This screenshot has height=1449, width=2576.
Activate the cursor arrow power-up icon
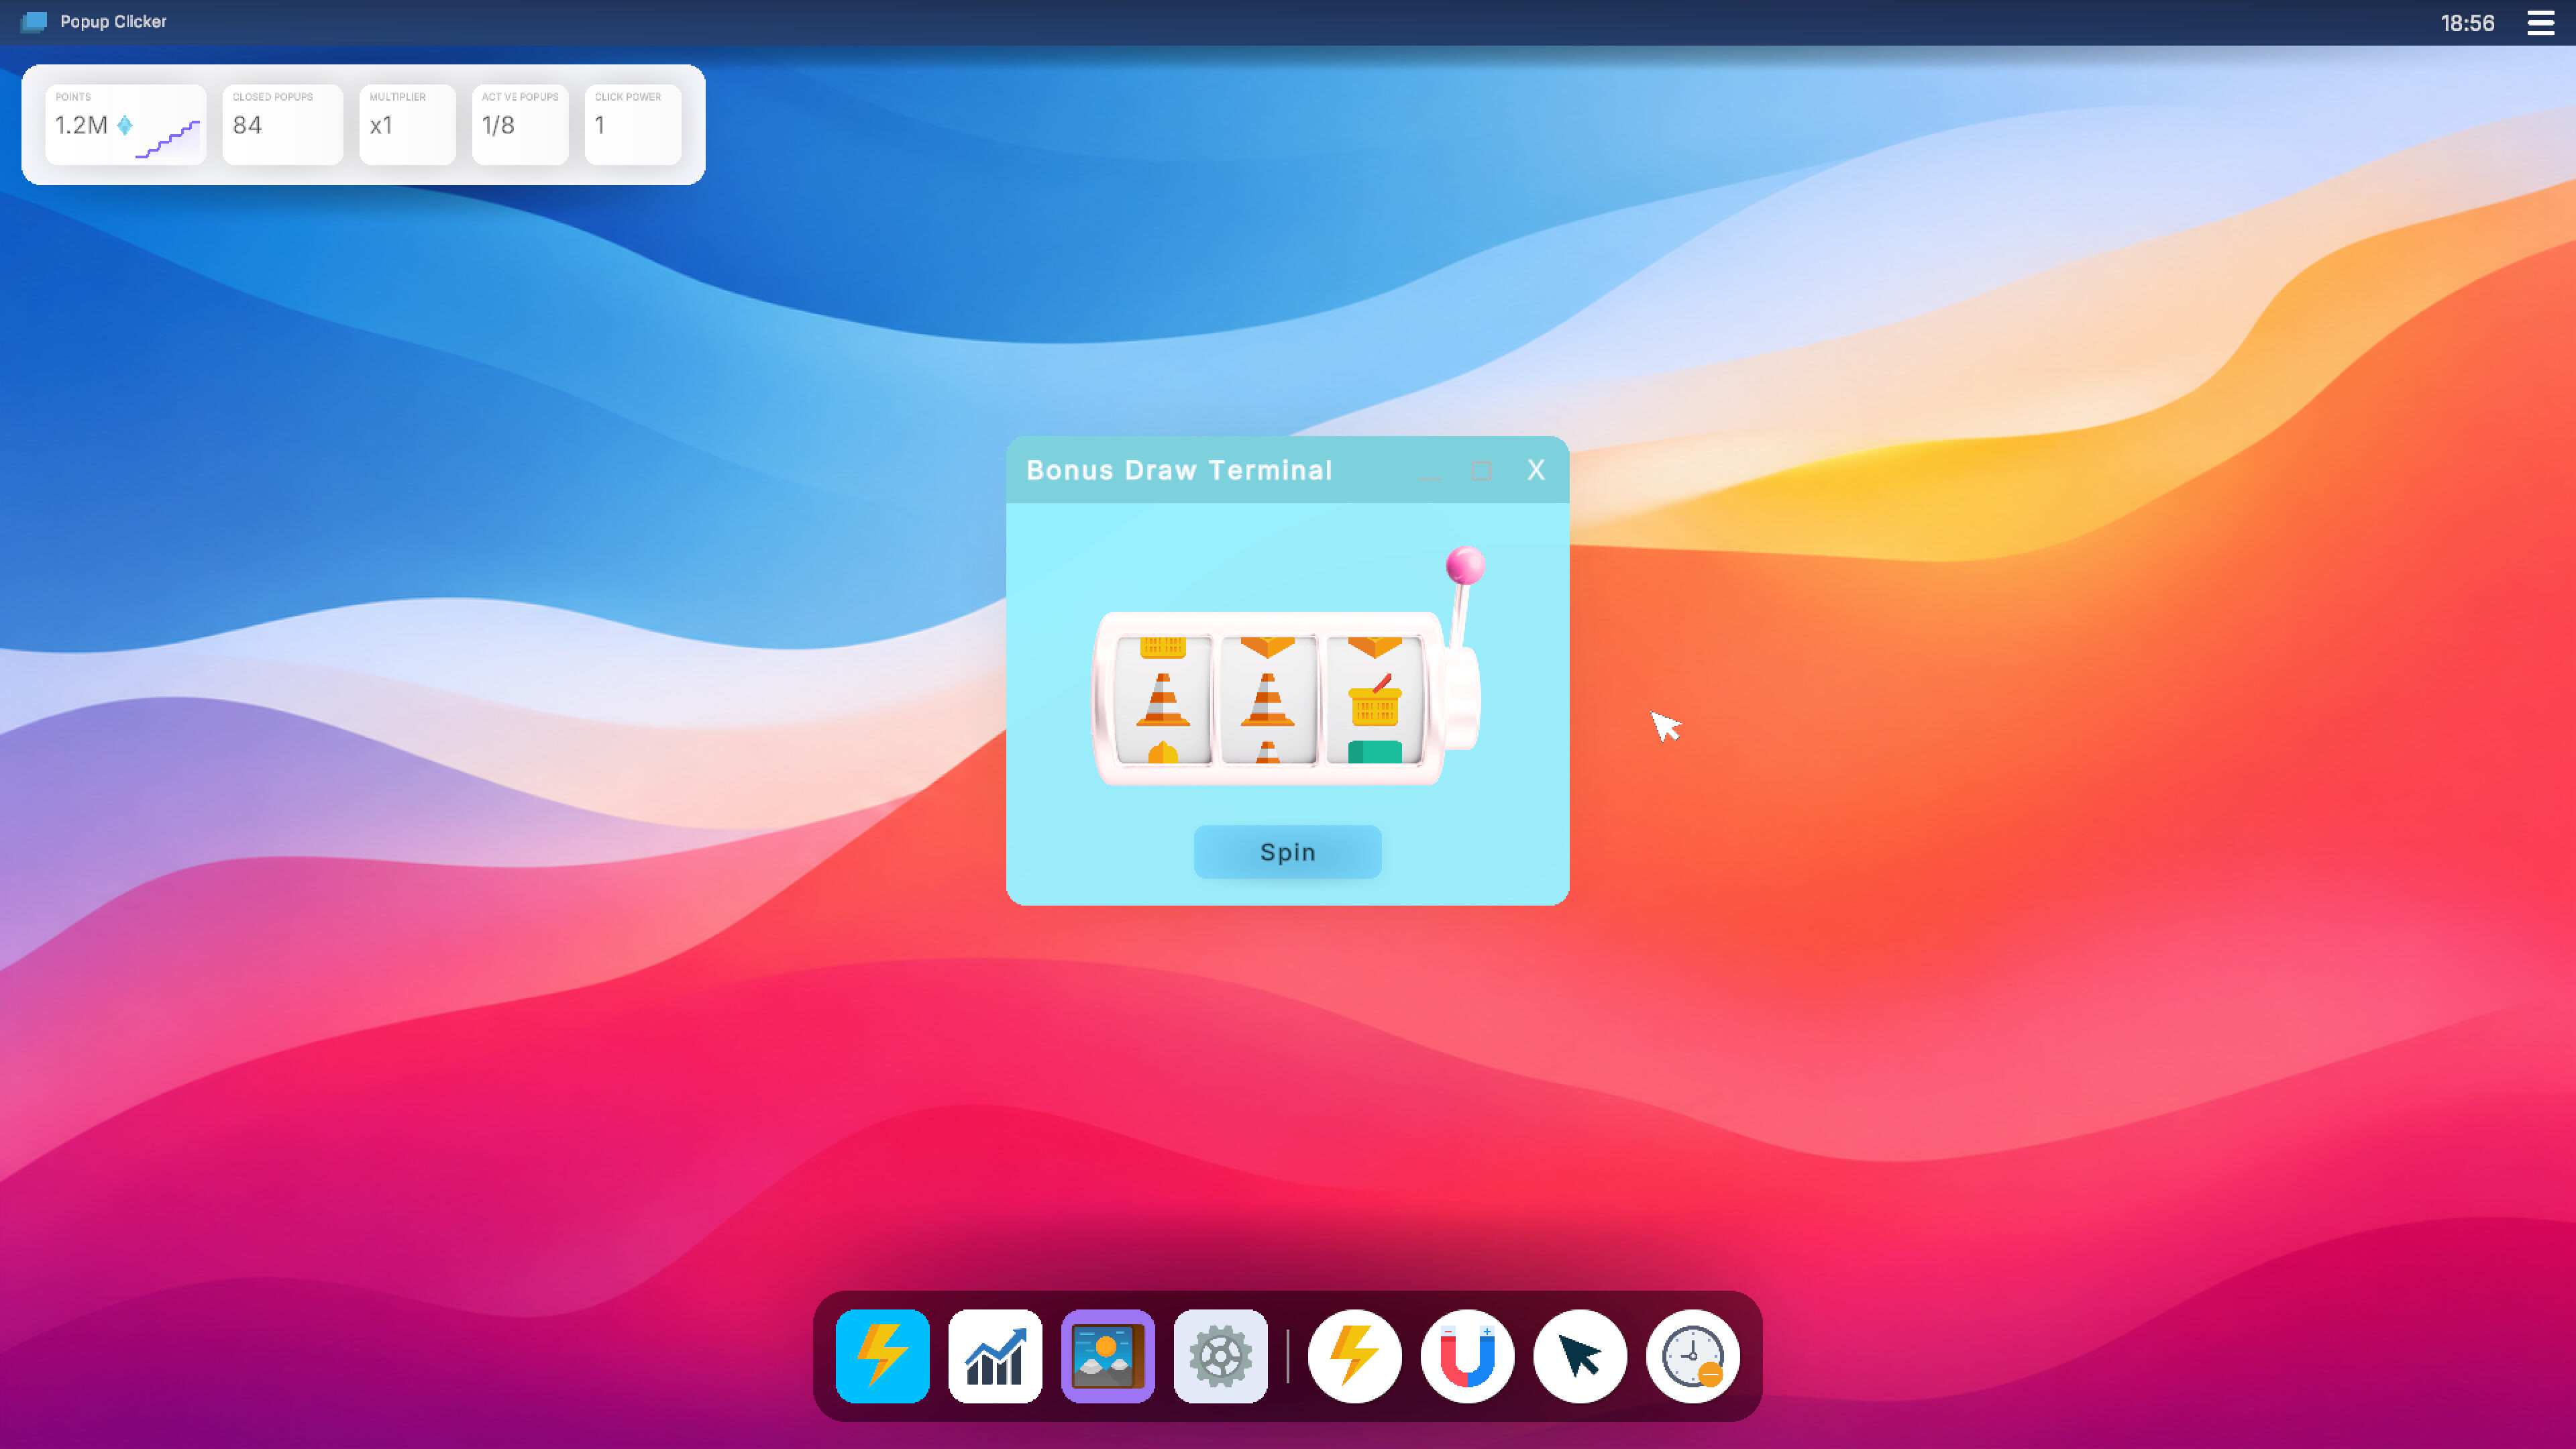click(1580, 1356)
